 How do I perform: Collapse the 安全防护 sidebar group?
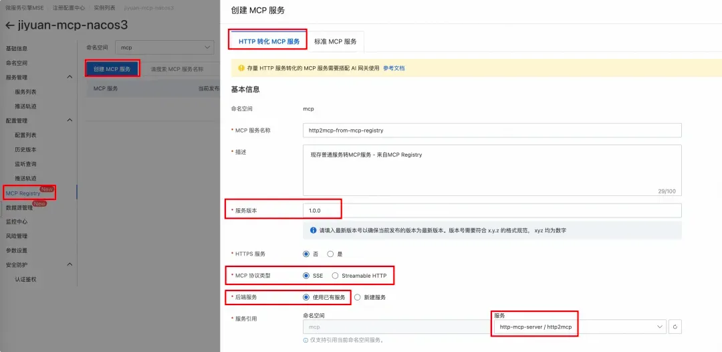coord(70,264)
